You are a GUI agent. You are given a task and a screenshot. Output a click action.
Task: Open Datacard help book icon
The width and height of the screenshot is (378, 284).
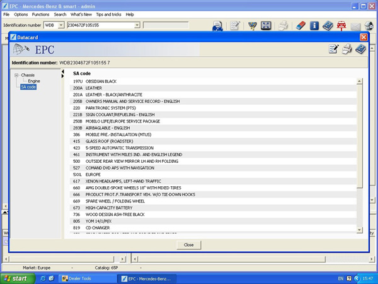(360, 49)
